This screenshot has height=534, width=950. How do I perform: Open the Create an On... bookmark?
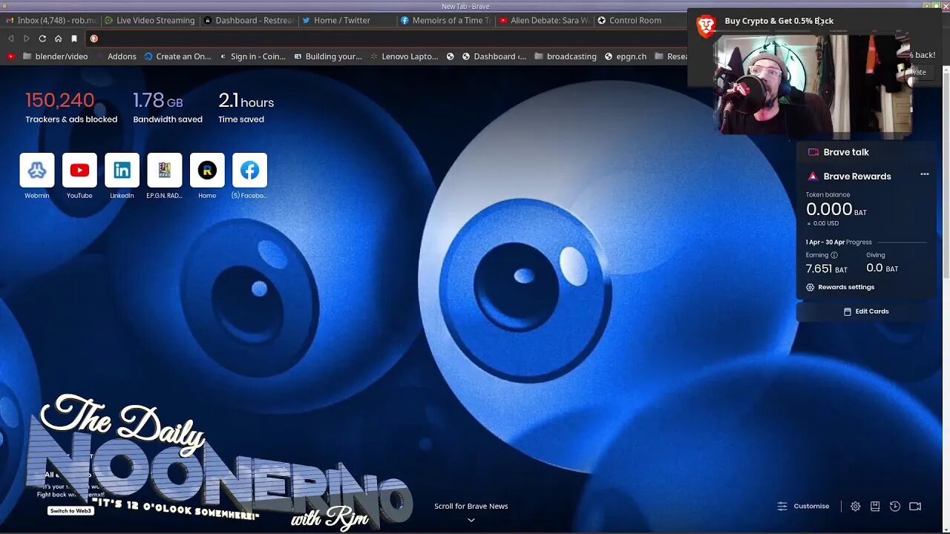(x=177, y=56)
